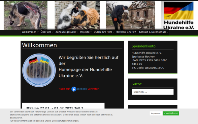Open the Projekte menu item

point(85,32)
